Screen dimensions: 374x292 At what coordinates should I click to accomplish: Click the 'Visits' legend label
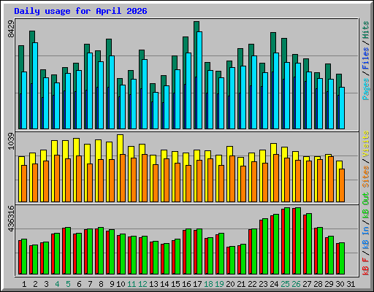366,145
